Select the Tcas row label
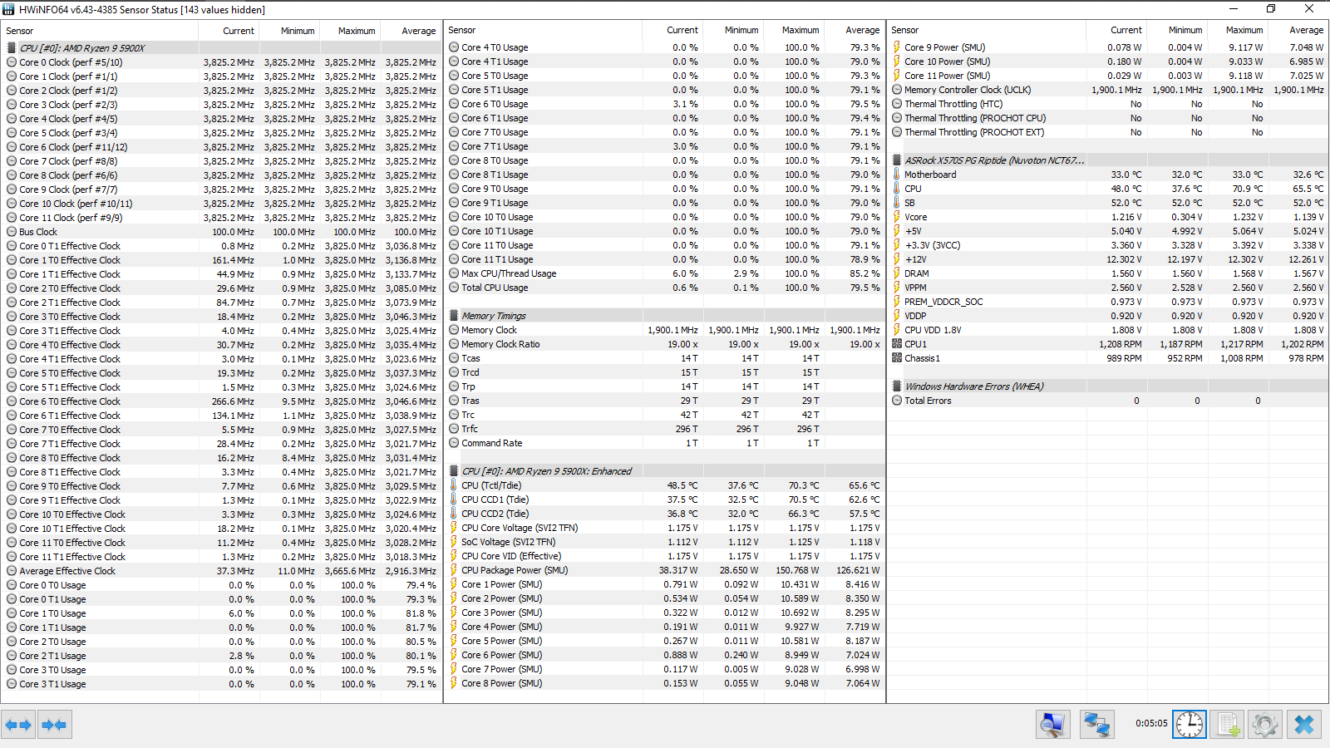 click(x=470, y=358)
